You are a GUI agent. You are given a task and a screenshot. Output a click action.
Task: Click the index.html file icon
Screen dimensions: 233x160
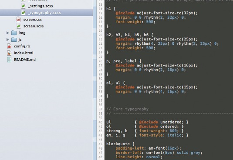(9, 53)
